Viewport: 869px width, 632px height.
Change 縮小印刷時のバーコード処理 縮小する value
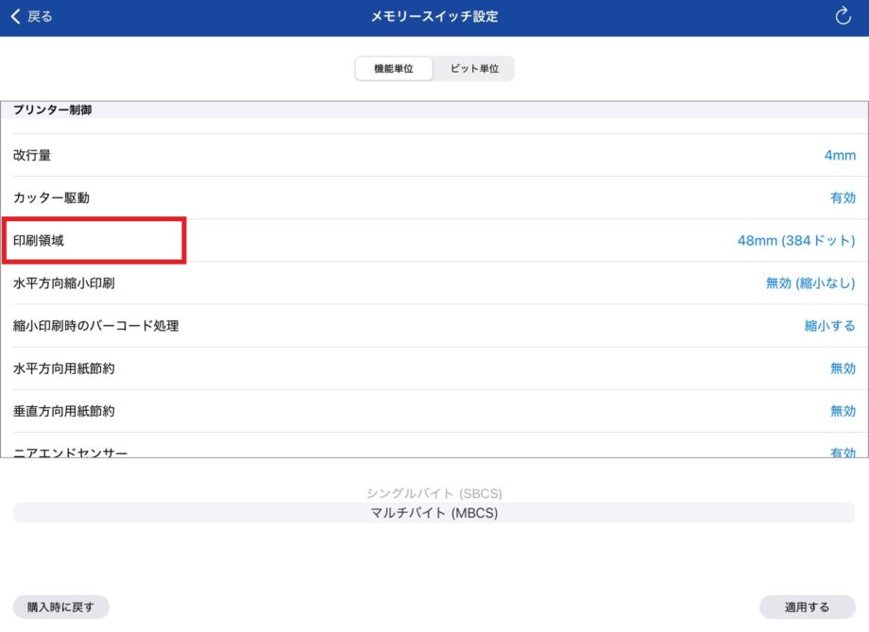[829, 326]
